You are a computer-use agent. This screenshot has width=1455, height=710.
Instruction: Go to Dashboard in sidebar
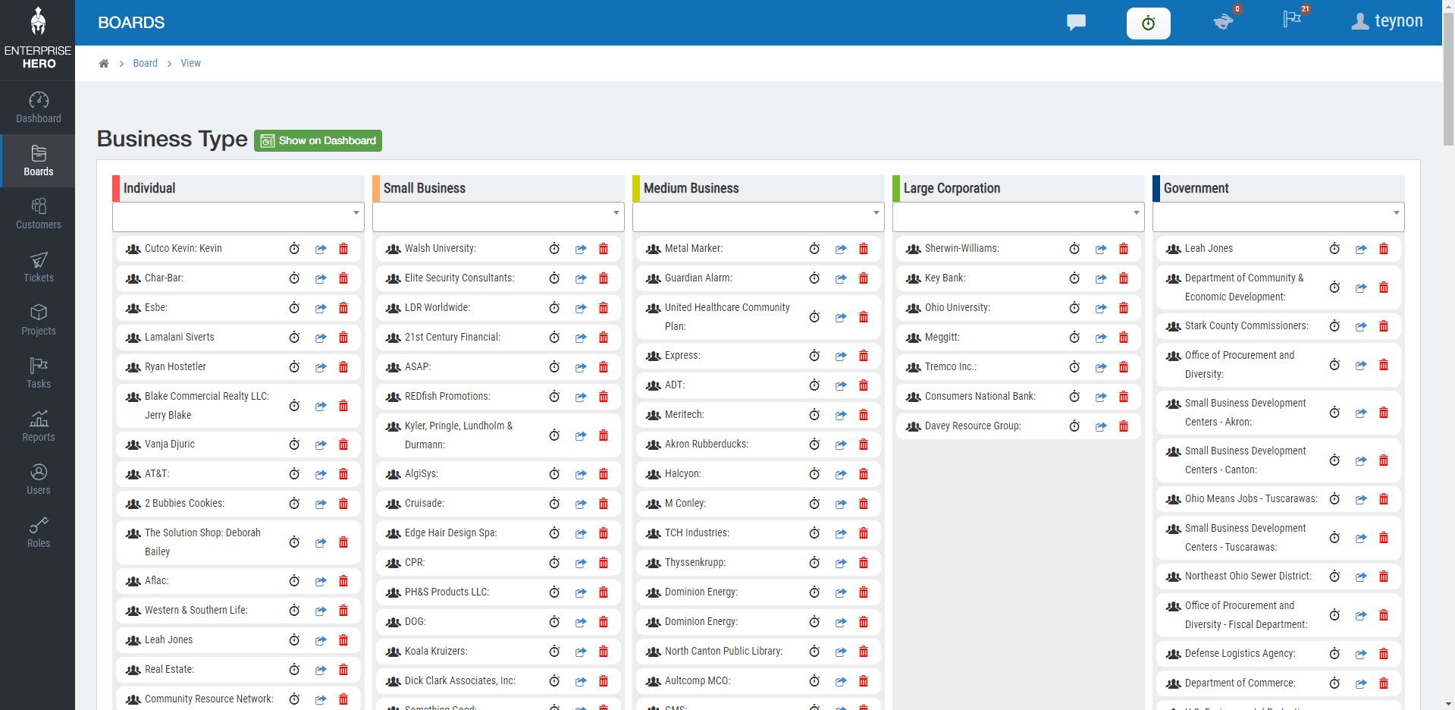tap(38, 108)
